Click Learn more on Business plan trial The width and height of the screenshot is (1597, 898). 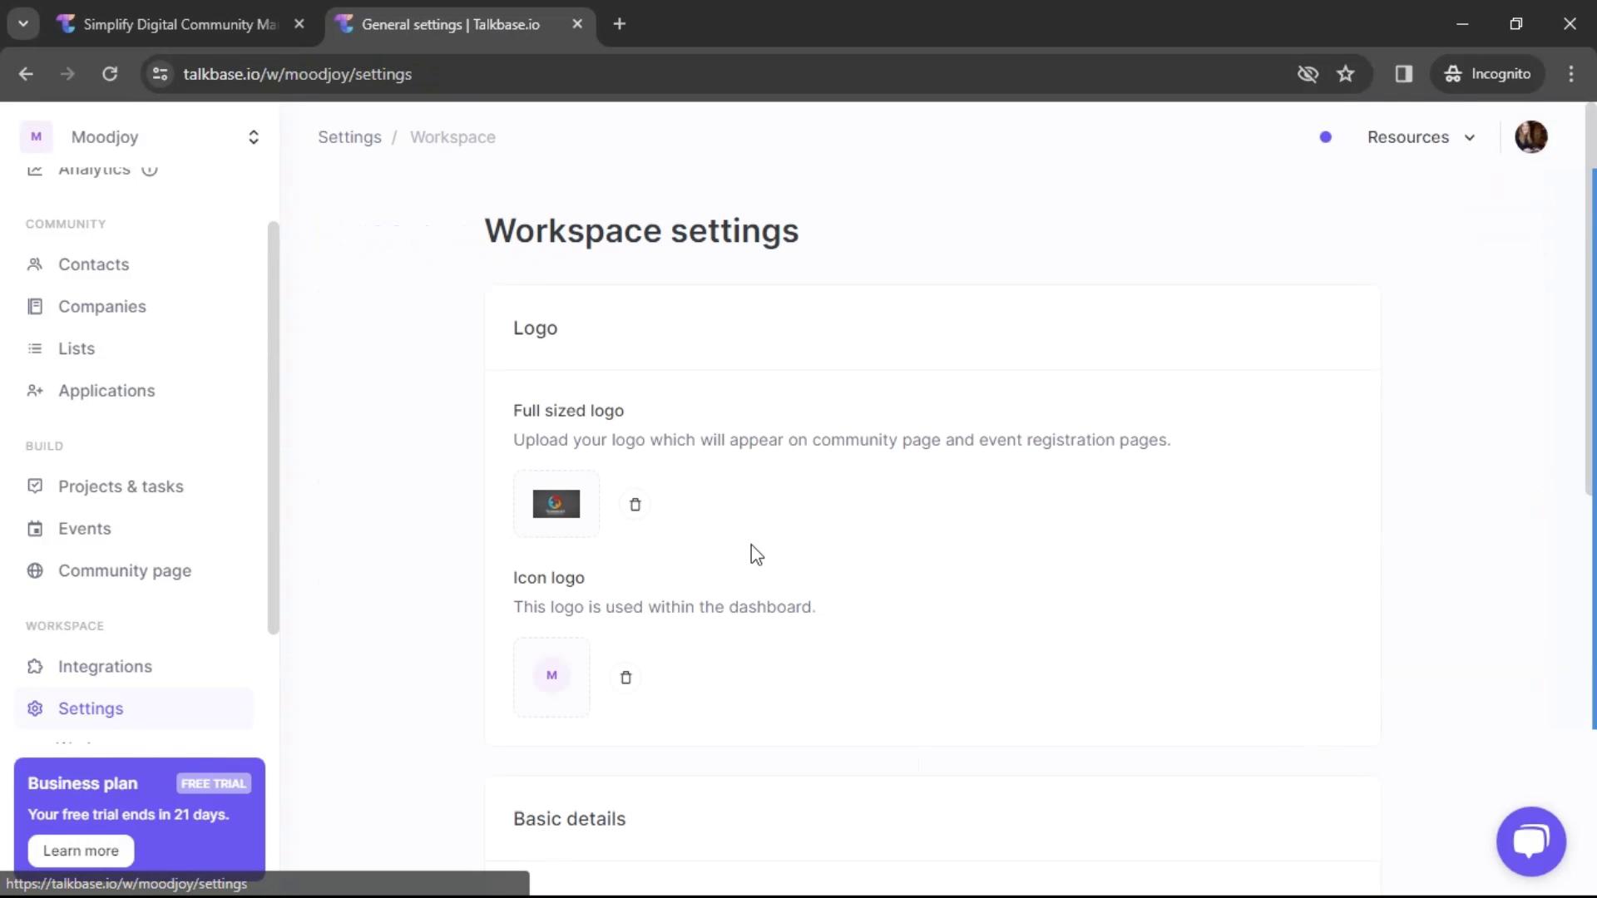(x=80, y=850)
